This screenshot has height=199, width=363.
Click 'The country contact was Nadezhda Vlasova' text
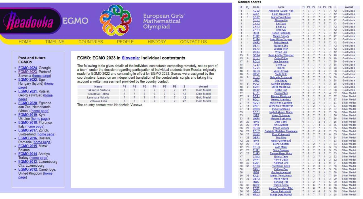point(110,105)
